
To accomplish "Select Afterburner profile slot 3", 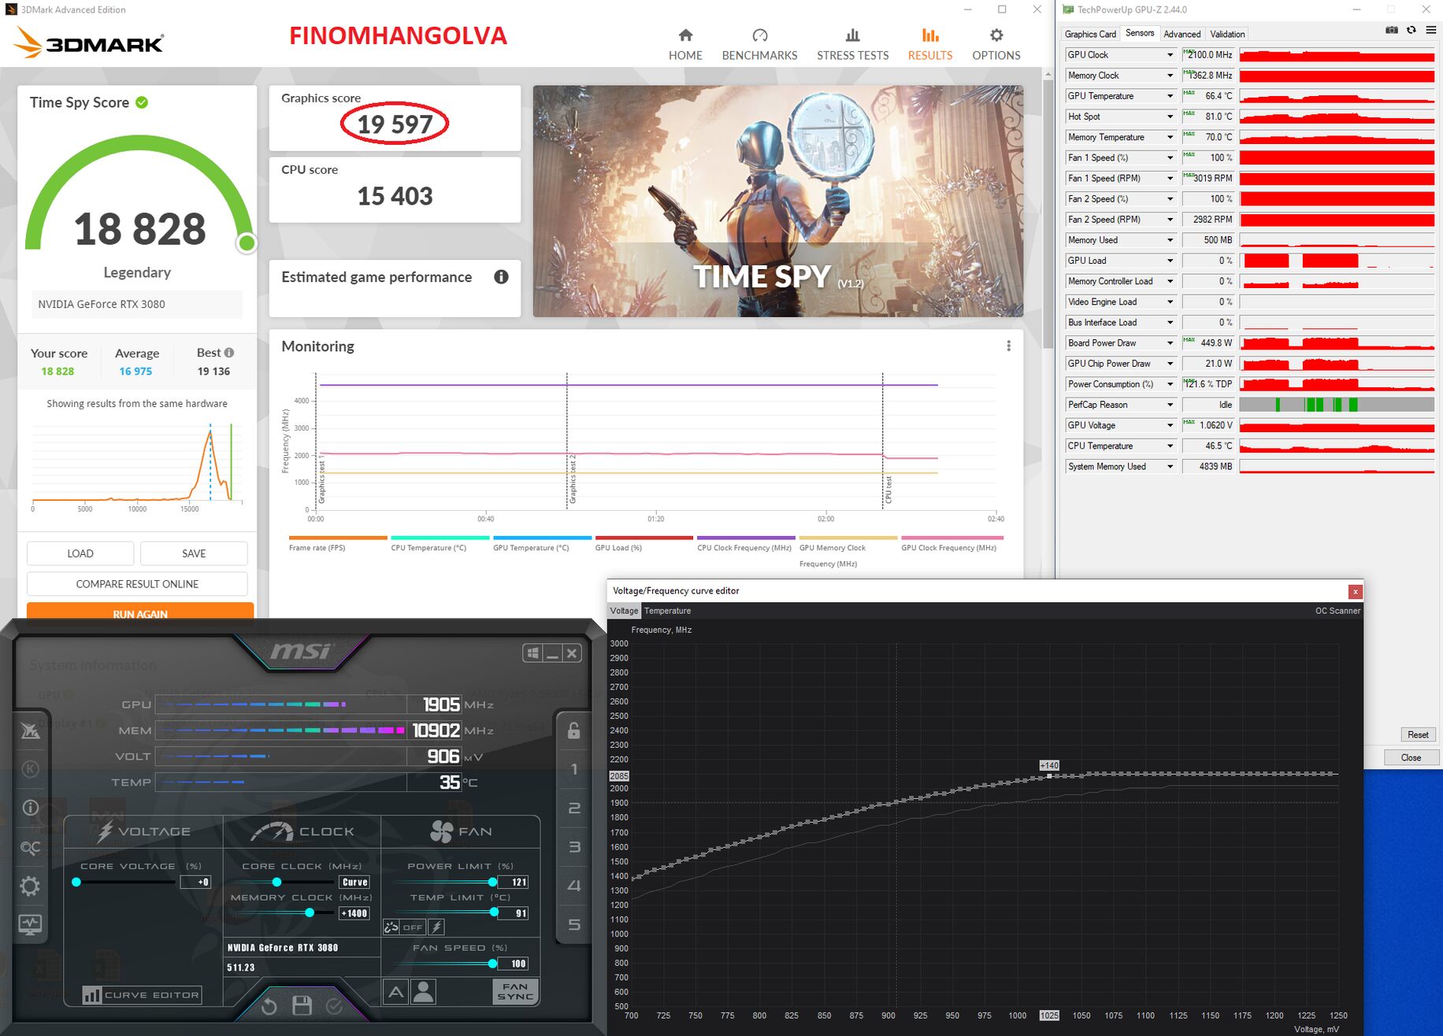I will pyautogui.click(x=574, y=847).
